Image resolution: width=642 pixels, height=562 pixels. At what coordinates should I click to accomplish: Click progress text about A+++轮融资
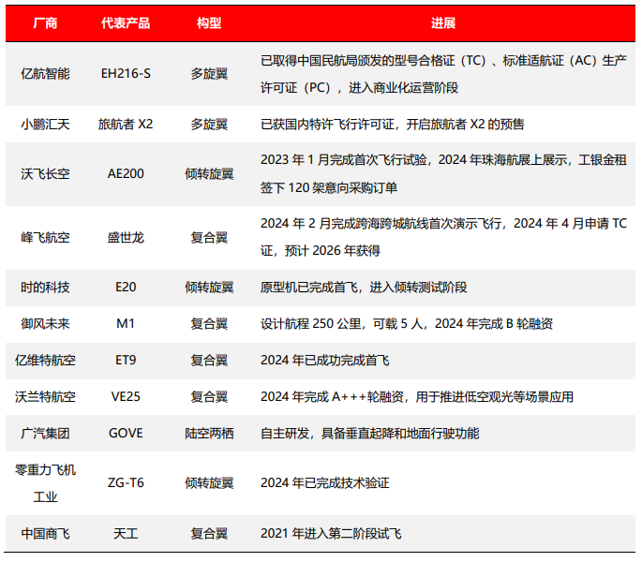pyautogui.click(x=417, y=397)
